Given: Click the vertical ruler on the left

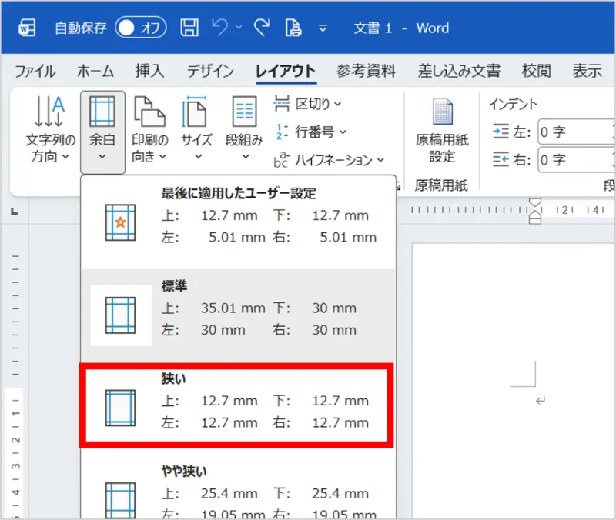Looking at the screenshot, I should [x=15, y=372].
